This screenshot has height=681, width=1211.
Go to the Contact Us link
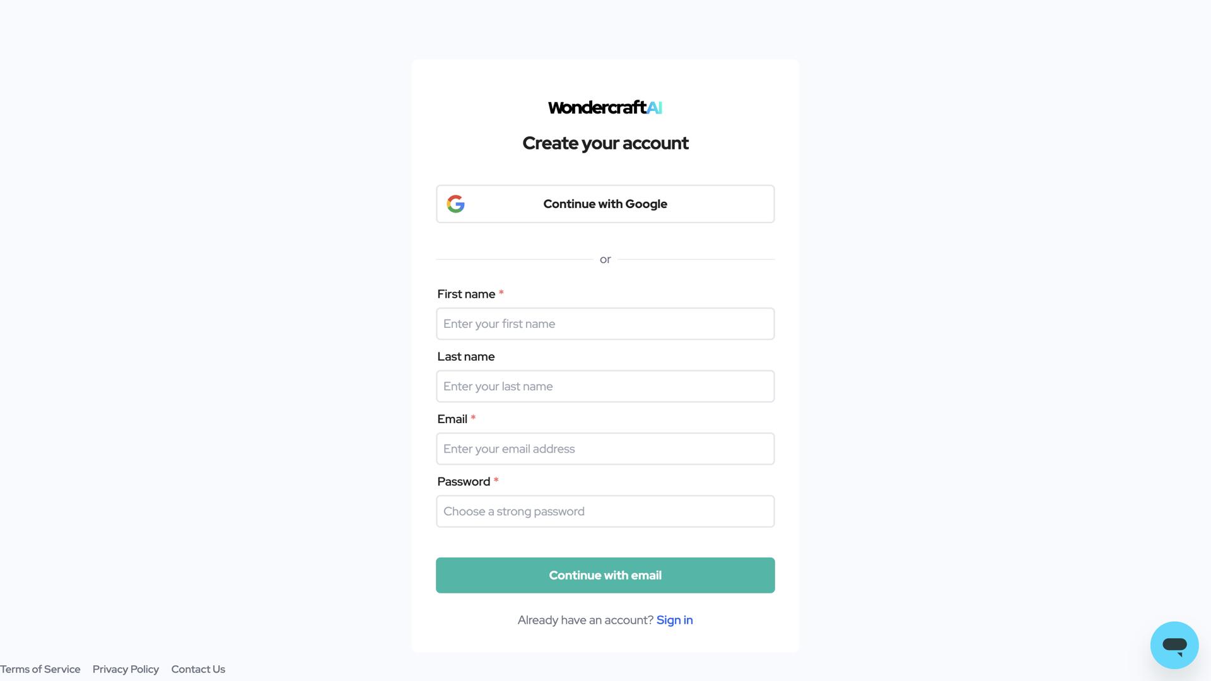coord(198,670)
